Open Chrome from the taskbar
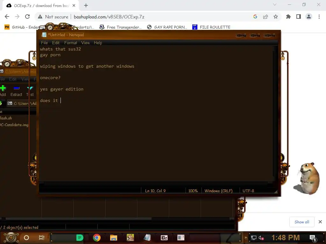Image resolution: width=326 pixels, height=244 pixels. pyautogui.click(x=97, y=238)
